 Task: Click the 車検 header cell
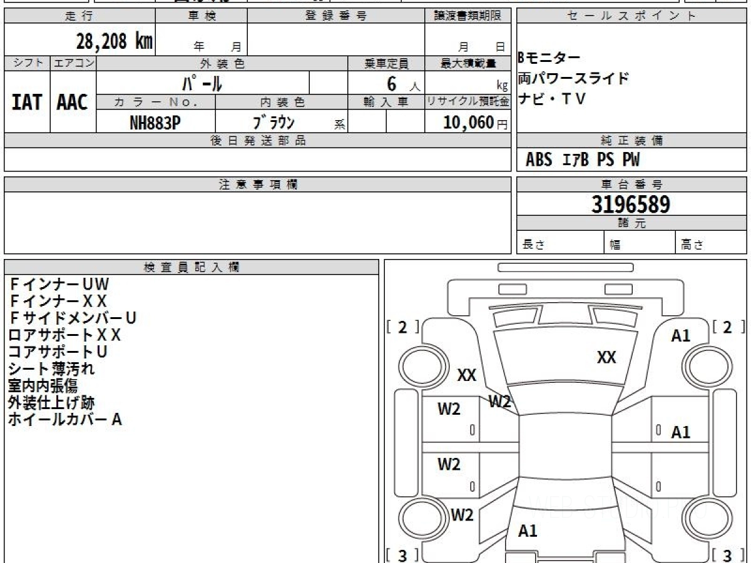[x=201, y=16]
